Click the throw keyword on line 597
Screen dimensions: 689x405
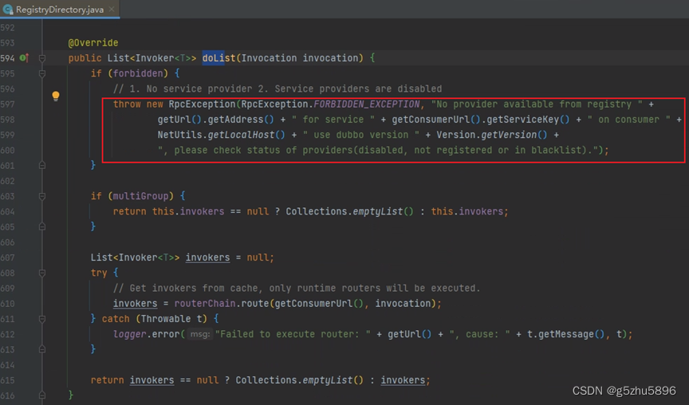point(127,104)
